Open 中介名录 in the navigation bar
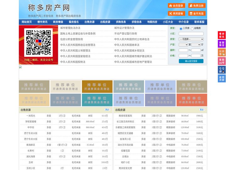This screenshot has height=170, width=226. click(184, 22)
